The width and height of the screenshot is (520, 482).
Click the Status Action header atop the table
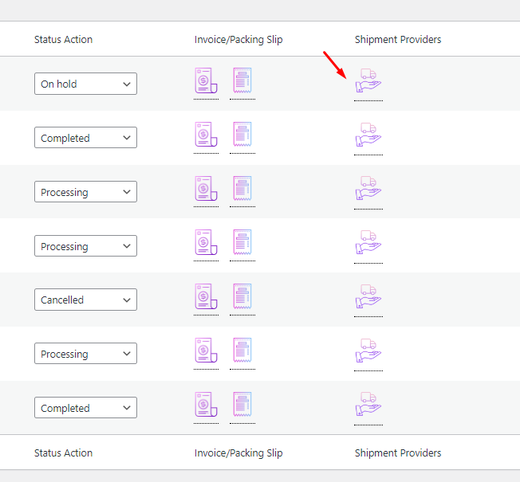click(x=63, y=39)
